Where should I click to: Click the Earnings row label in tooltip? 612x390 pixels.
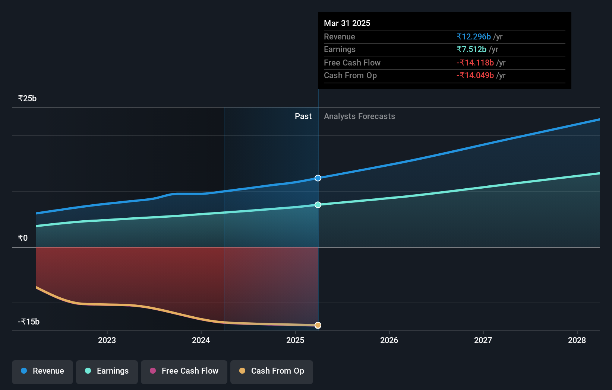pyautogui.click(x=340, y=49)
